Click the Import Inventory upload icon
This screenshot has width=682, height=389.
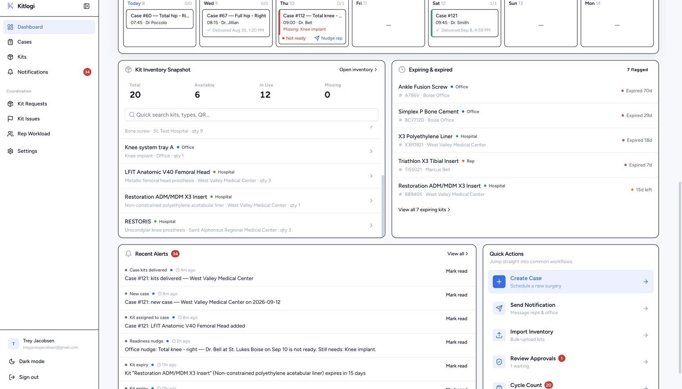499,335
